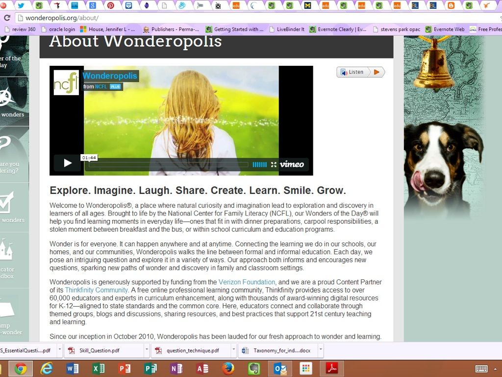Launch Excel from the taskbar
The height and width of the screenshot is (377, 502).
click(98, 369)
